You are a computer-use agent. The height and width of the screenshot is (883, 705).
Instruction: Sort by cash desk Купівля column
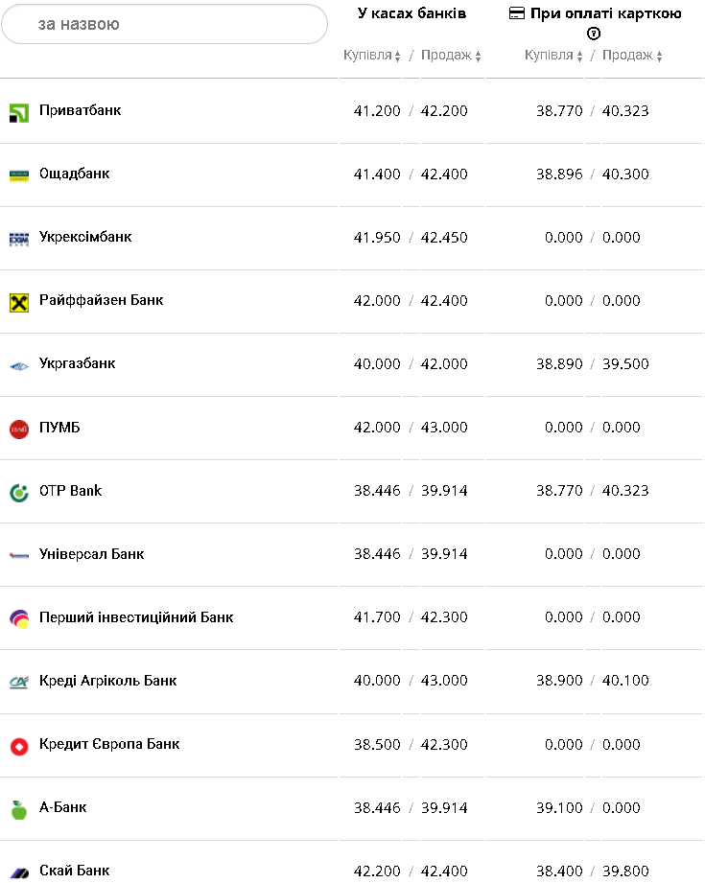(x=372, y=56)
